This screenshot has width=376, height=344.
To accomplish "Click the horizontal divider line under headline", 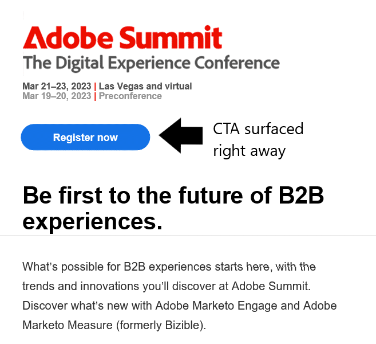I will [188, 236].
